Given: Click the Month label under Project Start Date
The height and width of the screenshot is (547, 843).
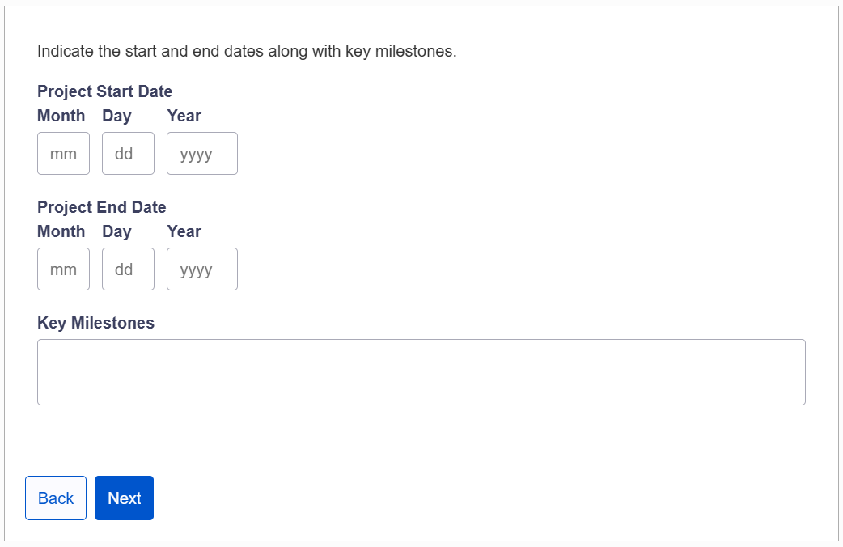Looking at the screenshot, I should 61,116.
